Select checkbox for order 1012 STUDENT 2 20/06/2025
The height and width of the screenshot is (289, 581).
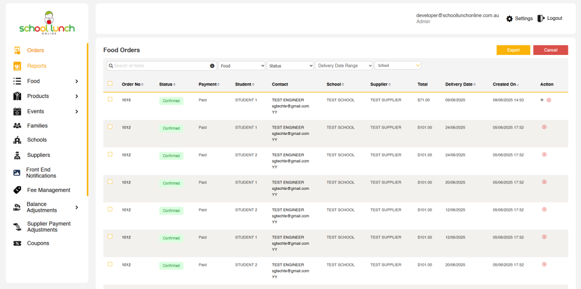click(x=110, y=264)
